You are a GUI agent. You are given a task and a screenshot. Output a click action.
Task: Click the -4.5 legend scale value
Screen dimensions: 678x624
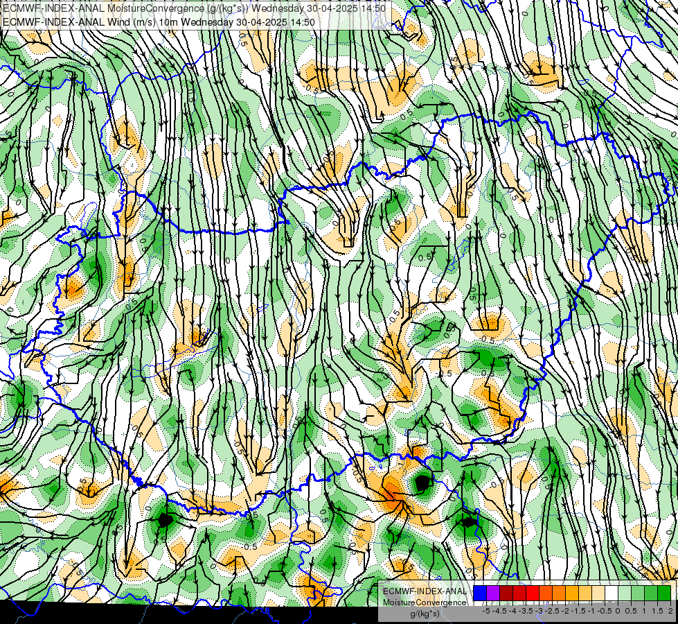(x=499, y=611)
